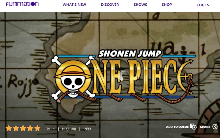Viewport: 220px width, 138px height.
Task: Open the What's New menu
Action: [74, 5]
